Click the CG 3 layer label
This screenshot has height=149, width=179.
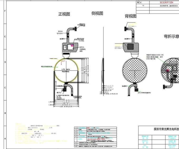pyautogui.click(x=107, y=92)
